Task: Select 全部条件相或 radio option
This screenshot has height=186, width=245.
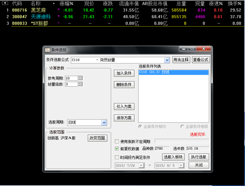Action: [x=182, y=126]
